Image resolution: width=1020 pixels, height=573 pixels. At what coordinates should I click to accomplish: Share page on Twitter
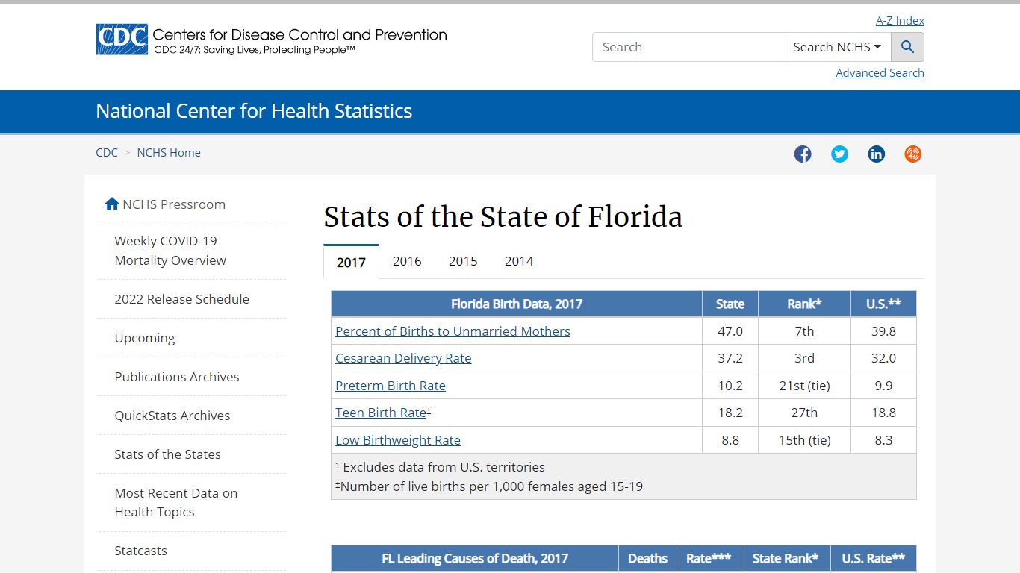pyautogui.click(x=839, y=154)
